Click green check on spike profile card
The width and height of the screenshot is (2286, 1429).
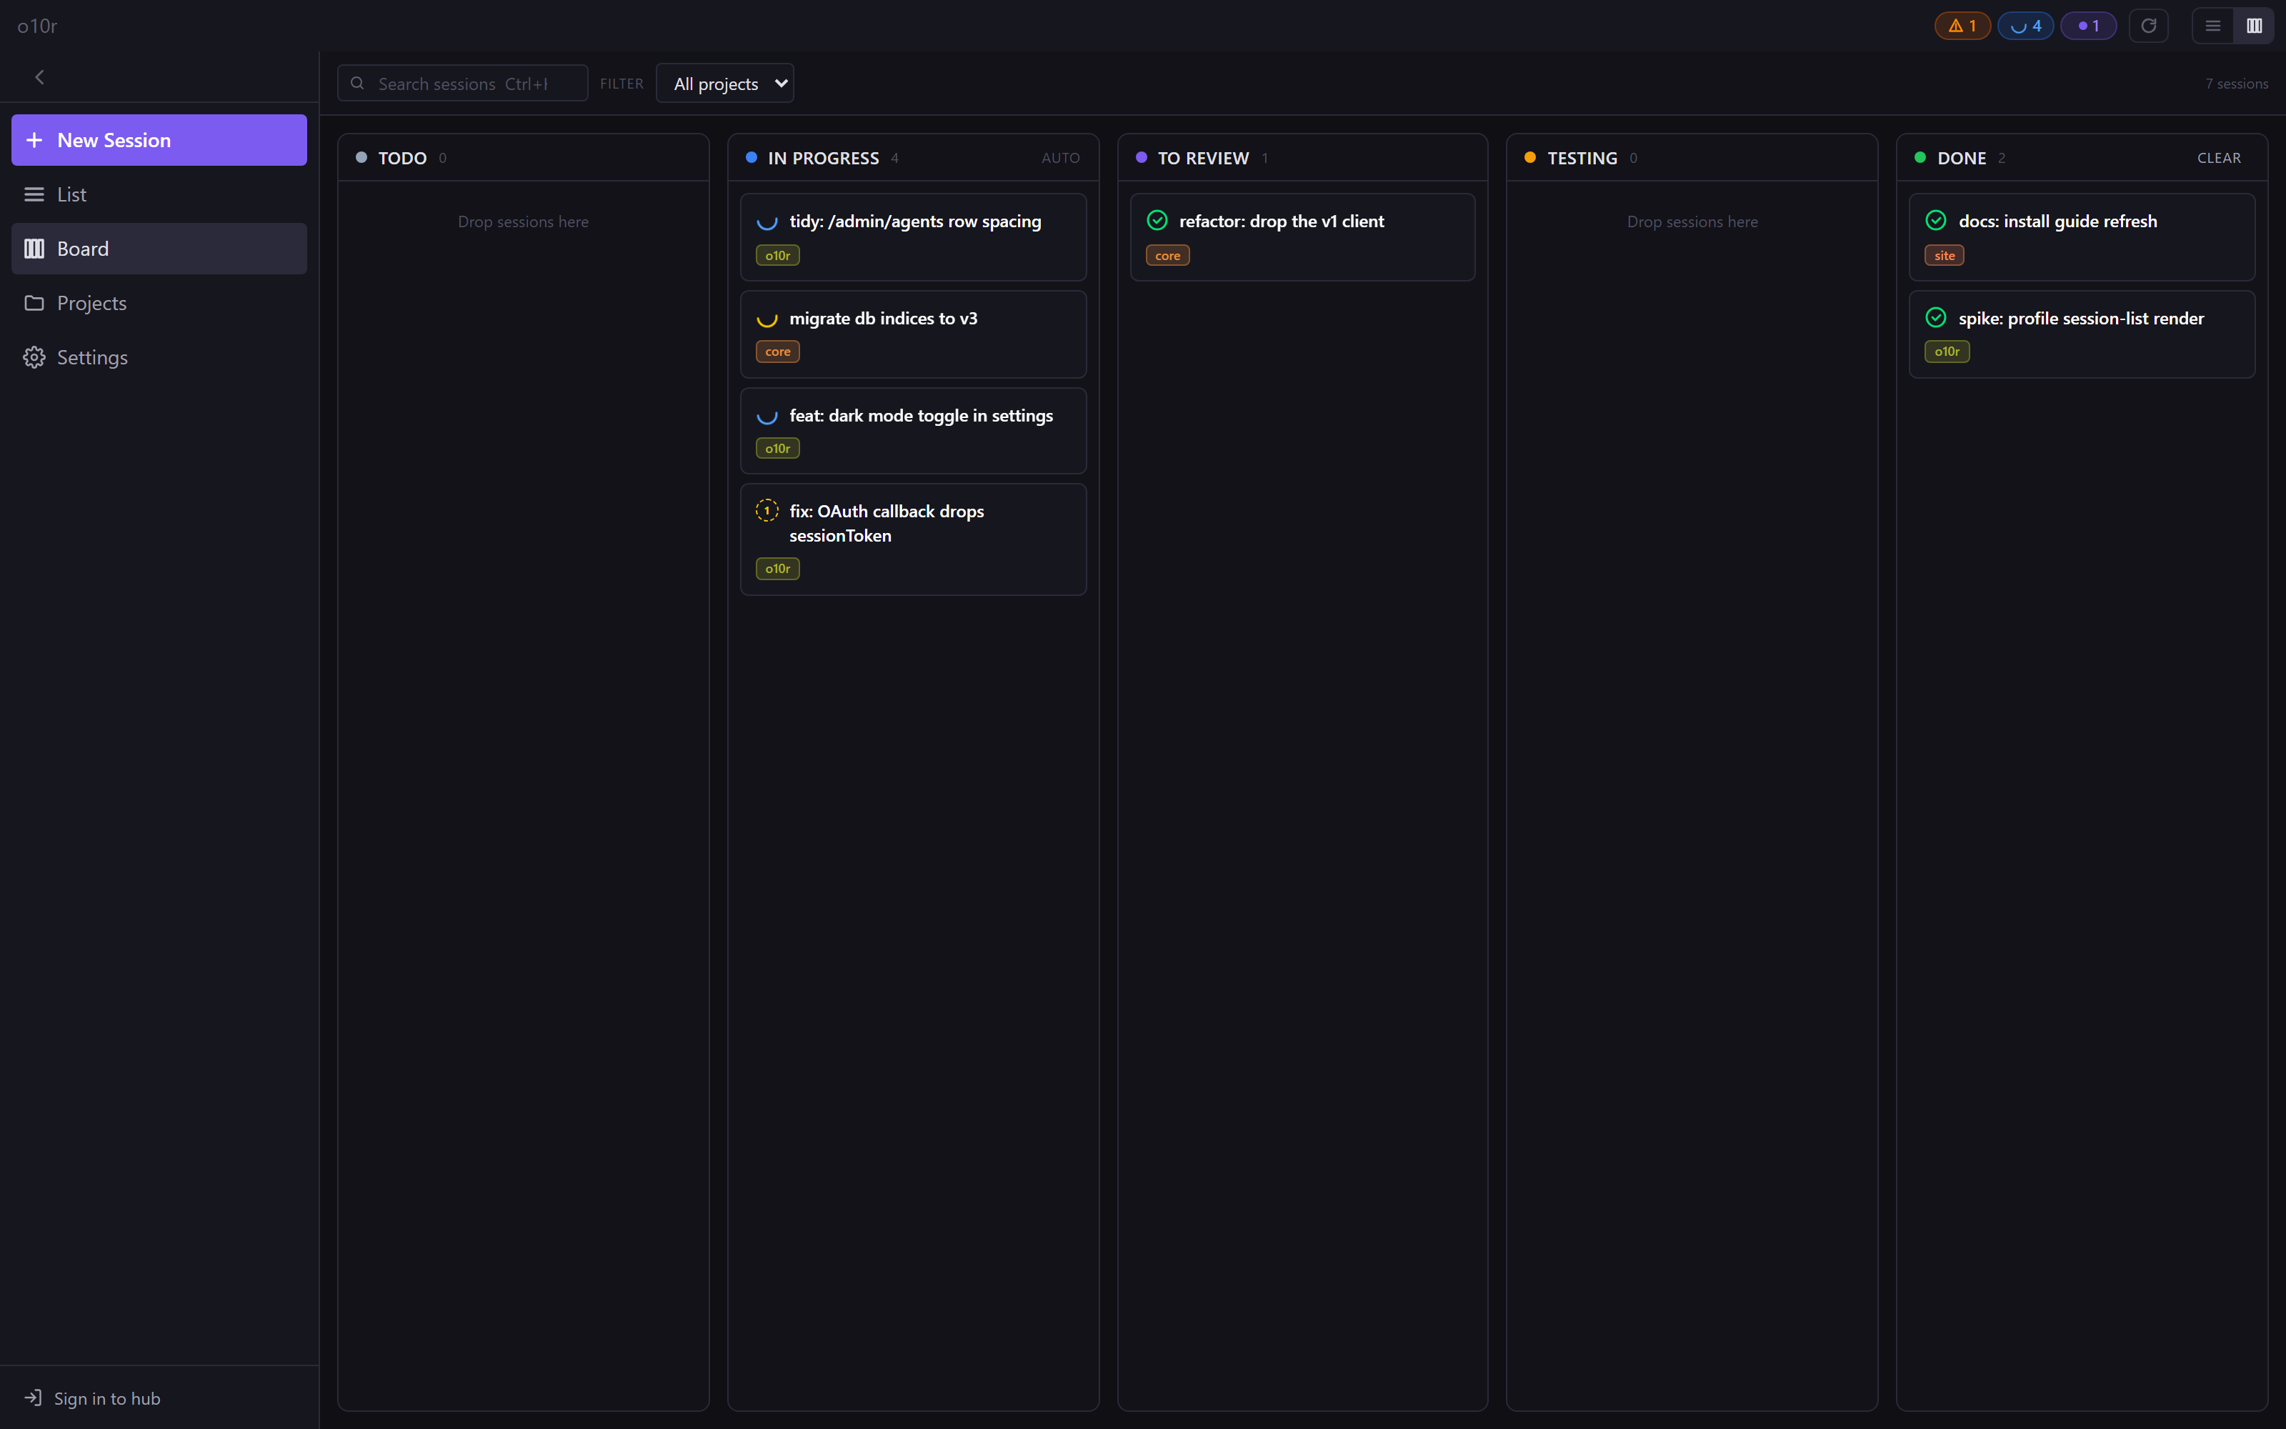[1935, 317]
